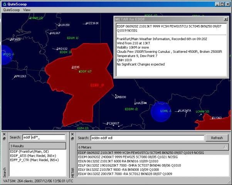The image size is (232, 185).
Task: Click the LSZH airport label on map
Action: coord(82,128)
